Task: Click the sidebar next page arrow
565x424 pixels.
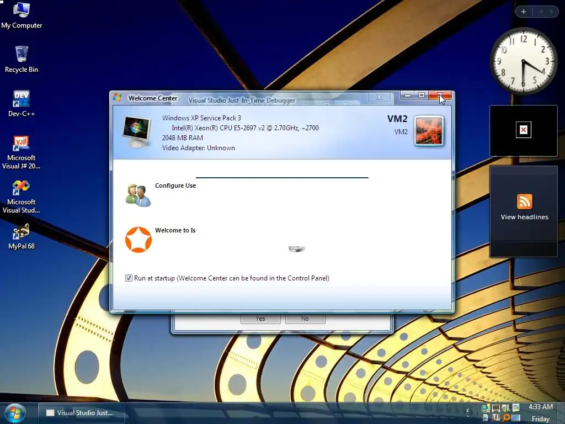Action: (x=551, y=12)
